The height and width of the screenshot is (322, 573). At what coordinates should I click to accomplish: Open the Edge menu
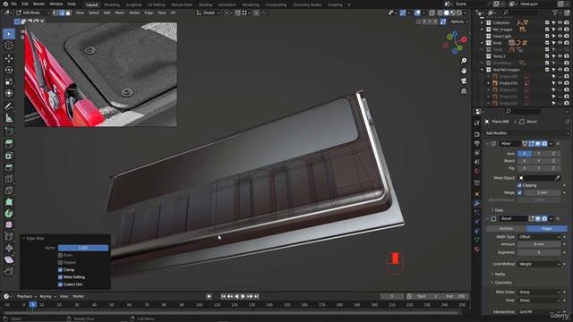[149, 13]
